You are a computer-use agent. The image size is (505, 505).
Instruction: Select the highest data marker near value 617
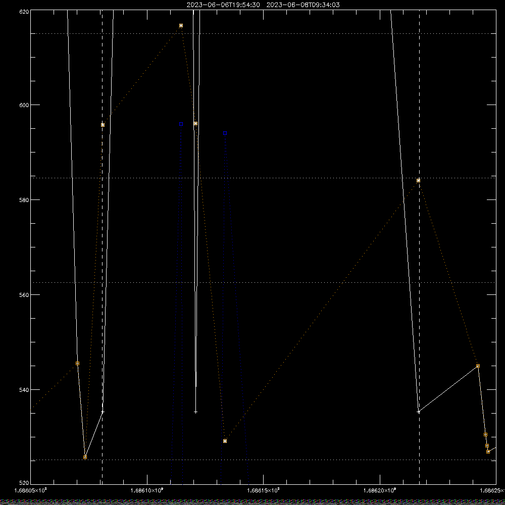point(181,25)
